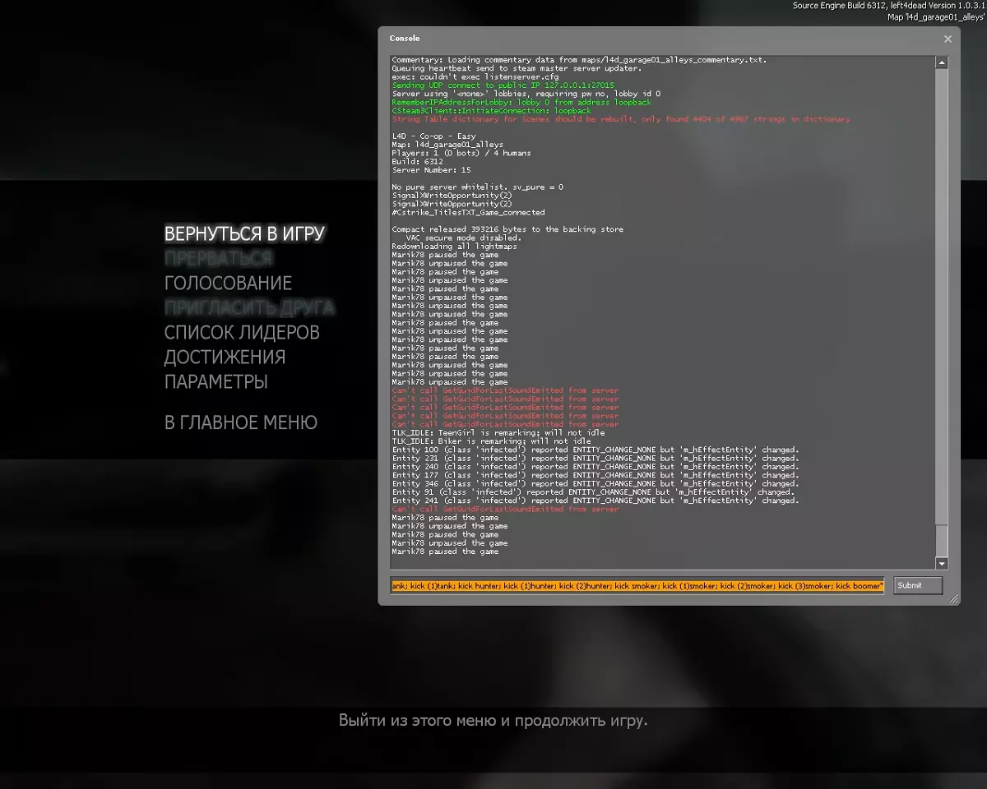The image size is (987, 789).
Task: Select В ГЛАВНОЕ МЕНЮ entry
Action: pyautogui.click(x=240, y=422)
